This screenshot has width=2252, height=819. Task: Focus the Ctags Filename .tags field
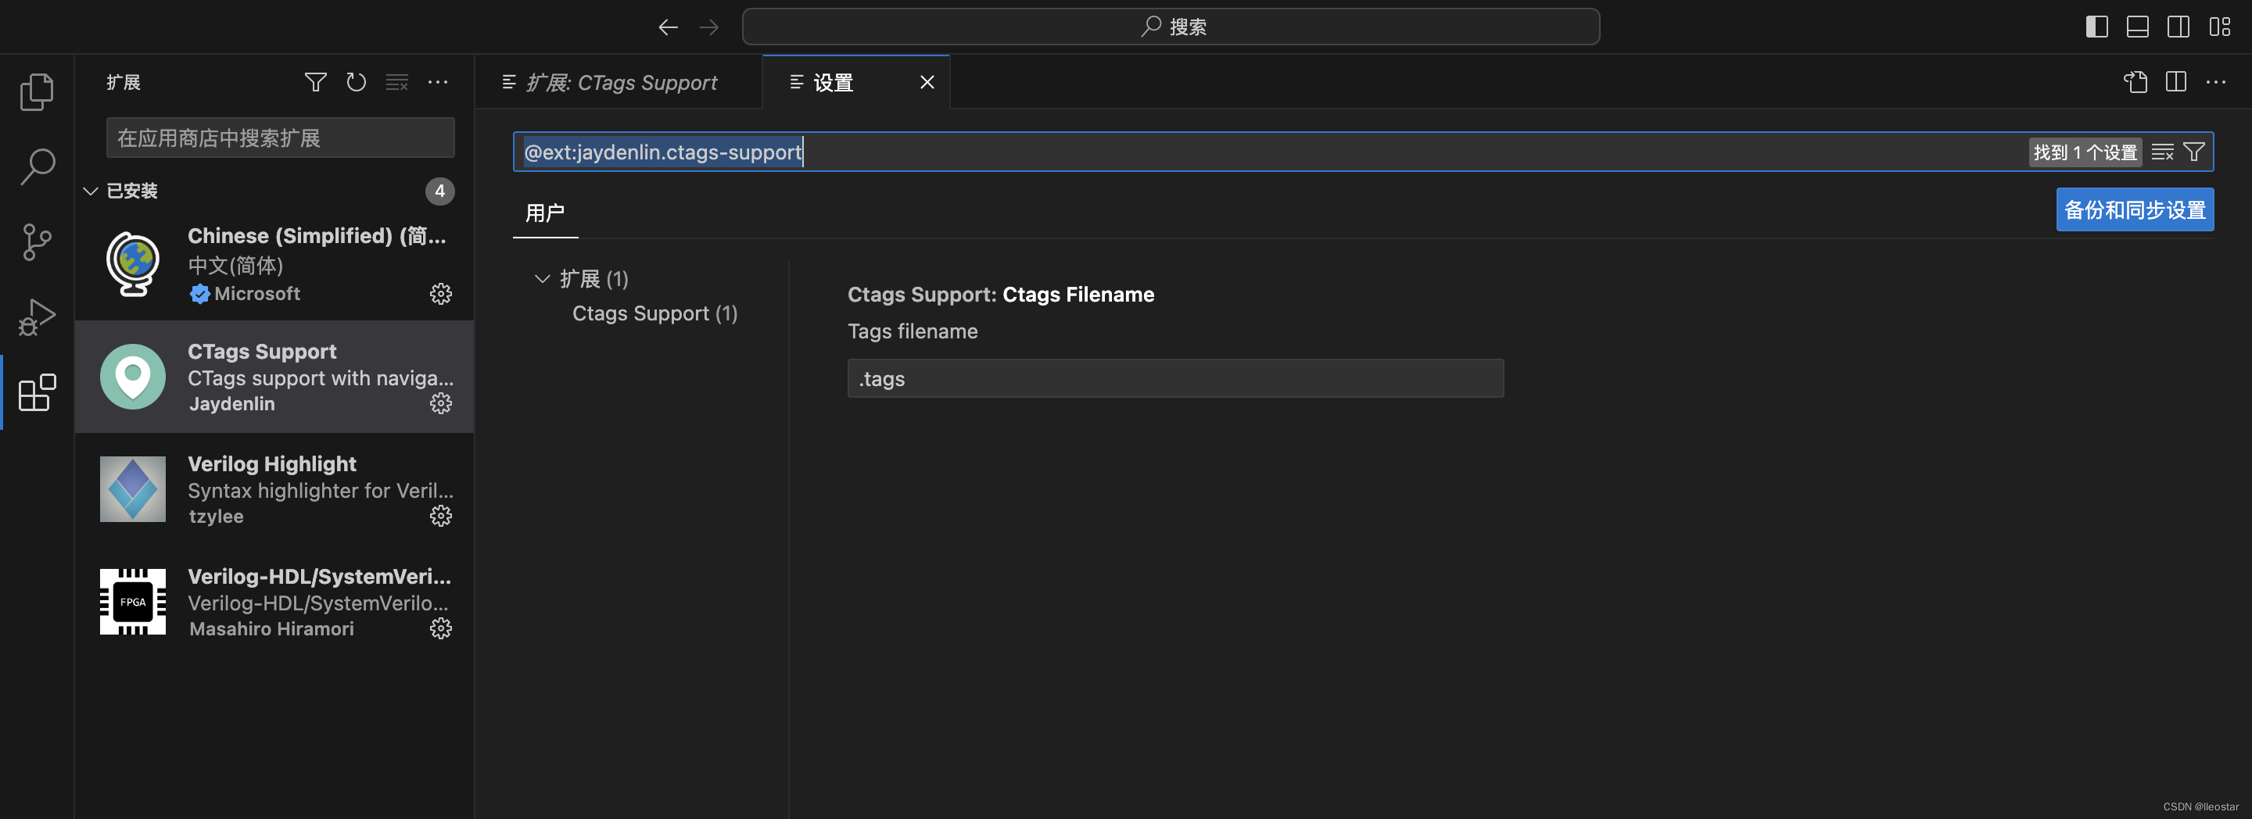(1175, 378)
